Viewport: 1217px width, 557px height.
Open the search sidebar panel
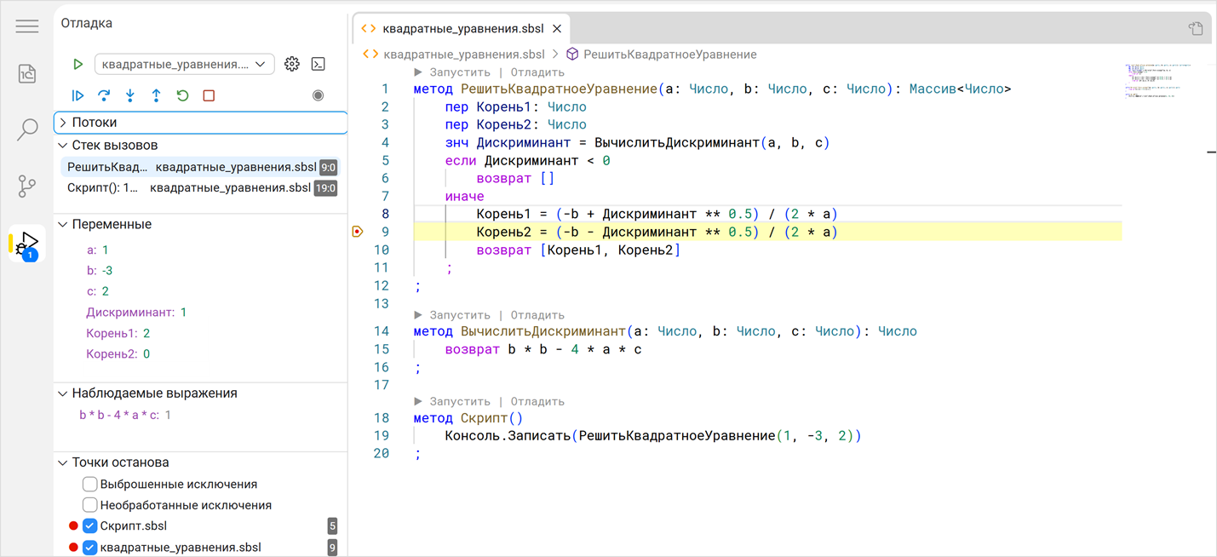click(27, 129)
